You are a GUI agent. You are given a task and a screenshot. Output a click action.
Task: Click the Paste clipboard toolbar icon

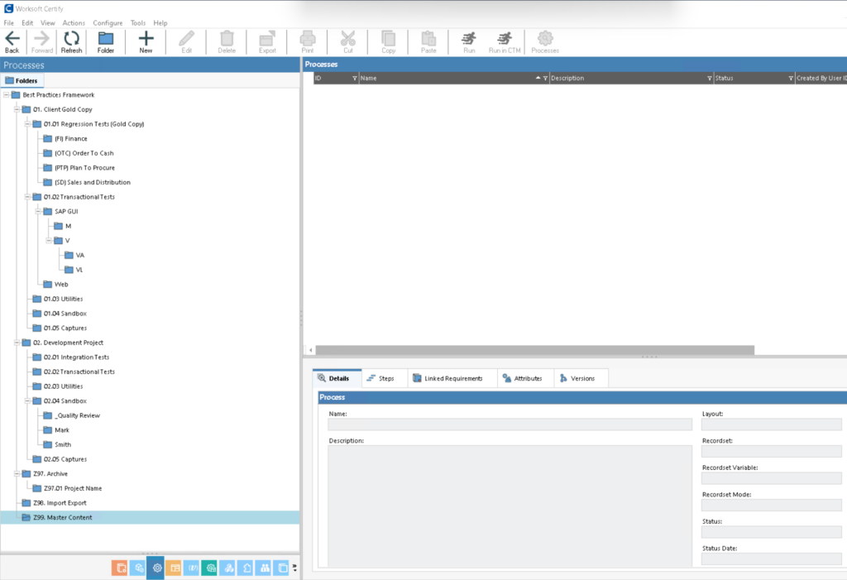(x=428, y=42)
